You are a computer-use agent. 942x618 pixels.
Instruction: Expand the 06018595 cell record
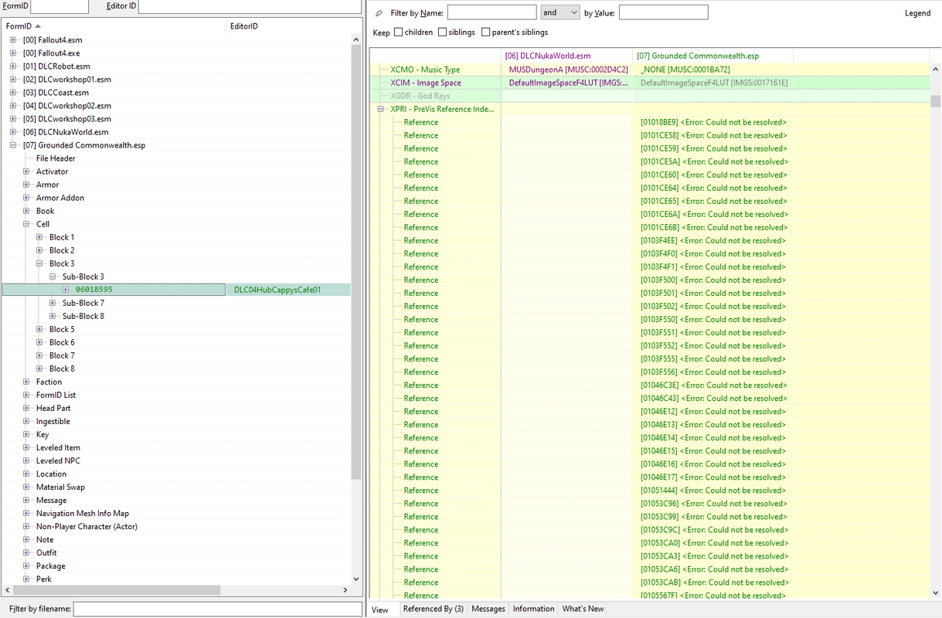coord(66,290)
